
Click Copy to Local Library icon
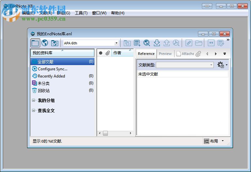(x=127, y=43)
